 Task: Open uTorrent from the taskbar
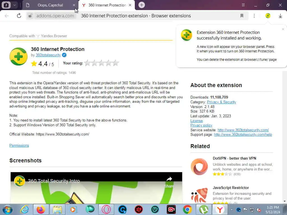204,209
